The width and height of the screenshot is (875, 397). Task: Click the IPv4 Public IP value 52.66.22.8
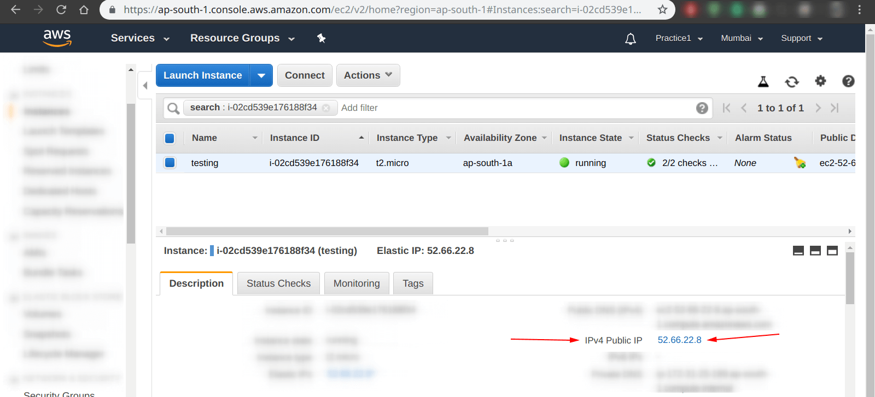pos(679,340)
